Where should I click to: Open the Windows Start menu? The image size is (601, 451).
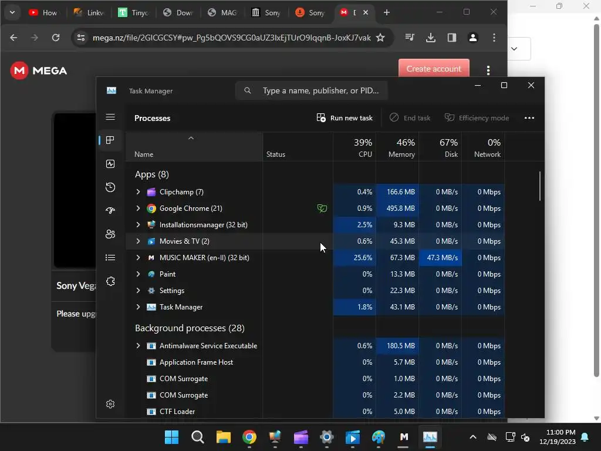tap(172, 437)
